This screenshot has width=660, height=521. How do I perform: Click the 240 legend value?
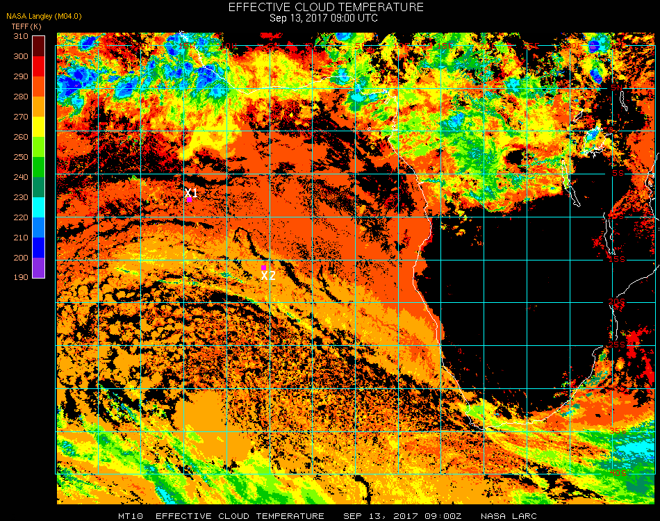[x=21, y=178]
